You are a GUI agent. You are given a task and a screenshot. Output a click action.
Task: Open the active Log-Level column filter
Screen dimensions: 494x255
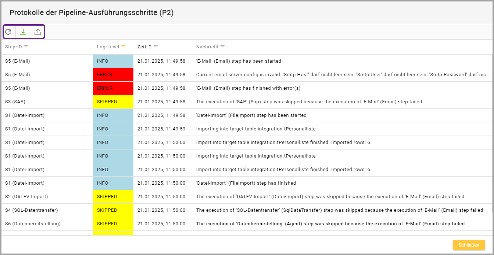124,47
